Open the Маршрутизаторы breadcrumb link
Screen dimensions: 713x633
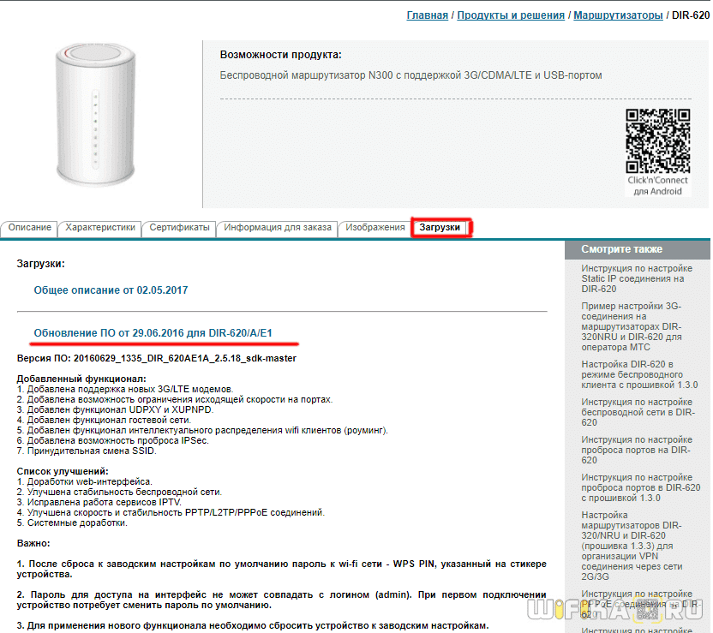[618, 15]
